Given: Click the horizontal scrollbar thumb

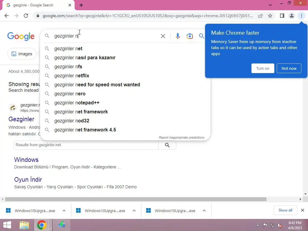Looking at the screenshot, I should (136, 199).
